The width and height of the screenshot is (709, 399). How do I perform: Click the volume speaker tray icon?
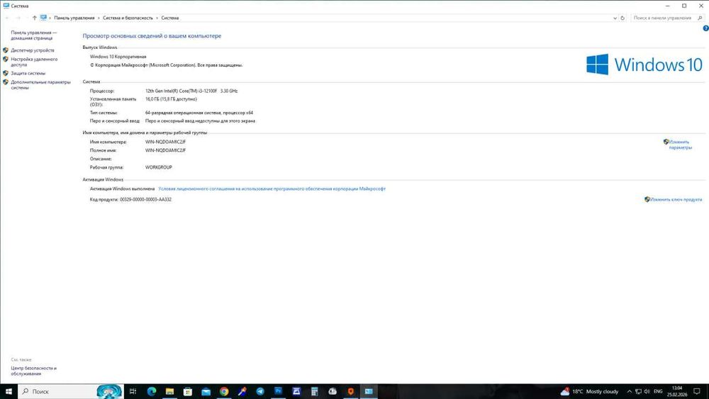coord(647,391)
